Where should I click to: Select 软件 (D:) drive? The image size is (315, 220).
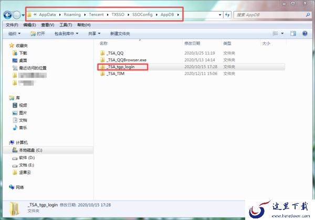(24, 158)
